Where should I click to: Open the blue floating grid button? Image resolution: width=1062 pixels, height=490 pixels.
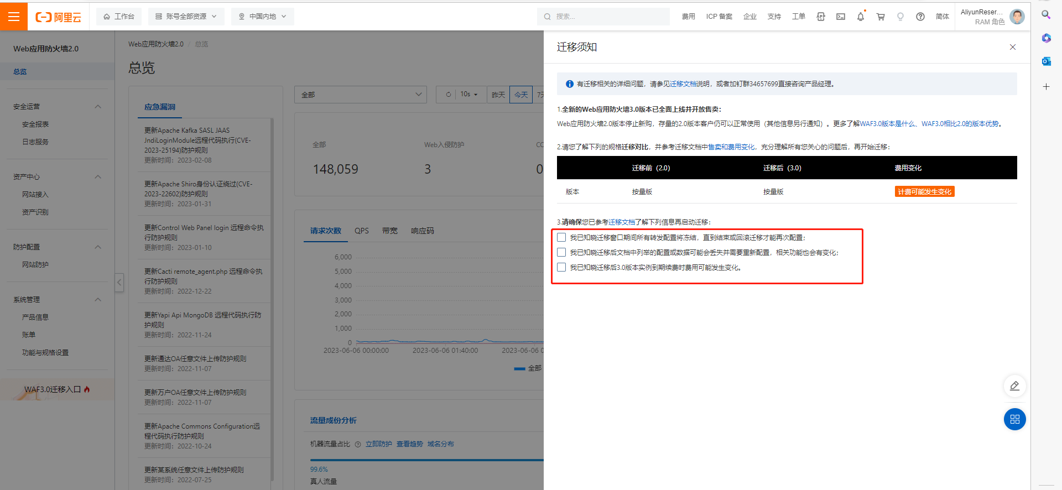pos(1015,419)
